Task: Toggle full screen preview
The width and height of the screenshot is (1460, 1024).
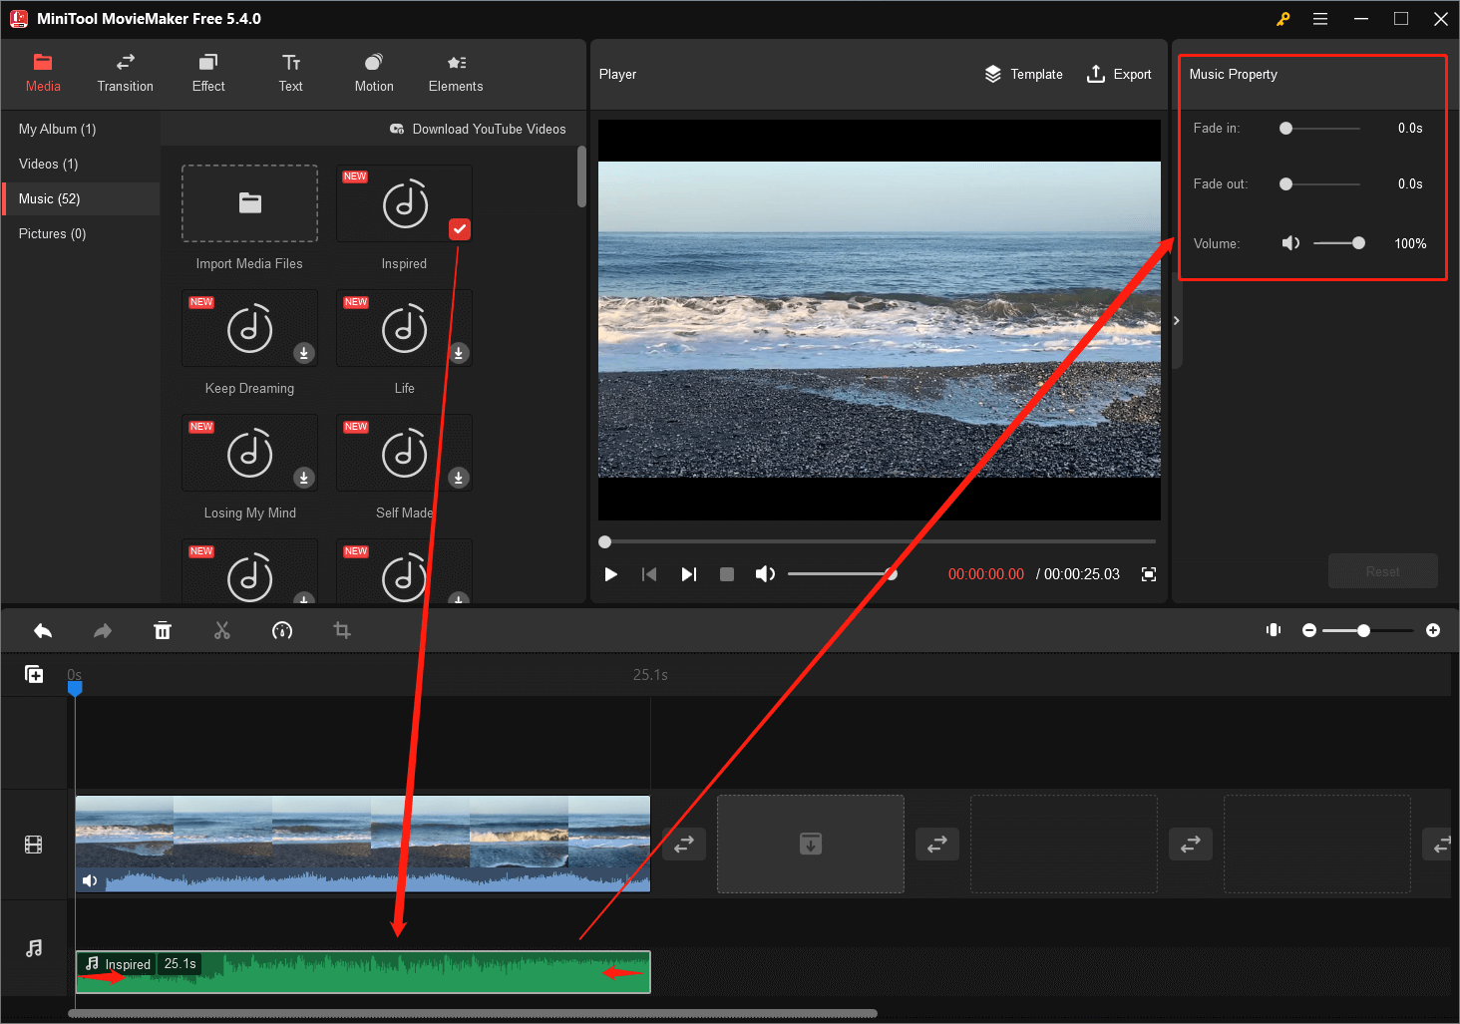Action: 1149,574
